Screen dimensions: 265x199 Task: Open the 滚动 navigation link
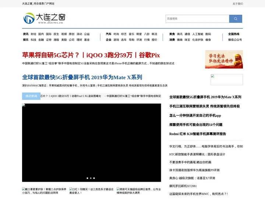point(79,34)
